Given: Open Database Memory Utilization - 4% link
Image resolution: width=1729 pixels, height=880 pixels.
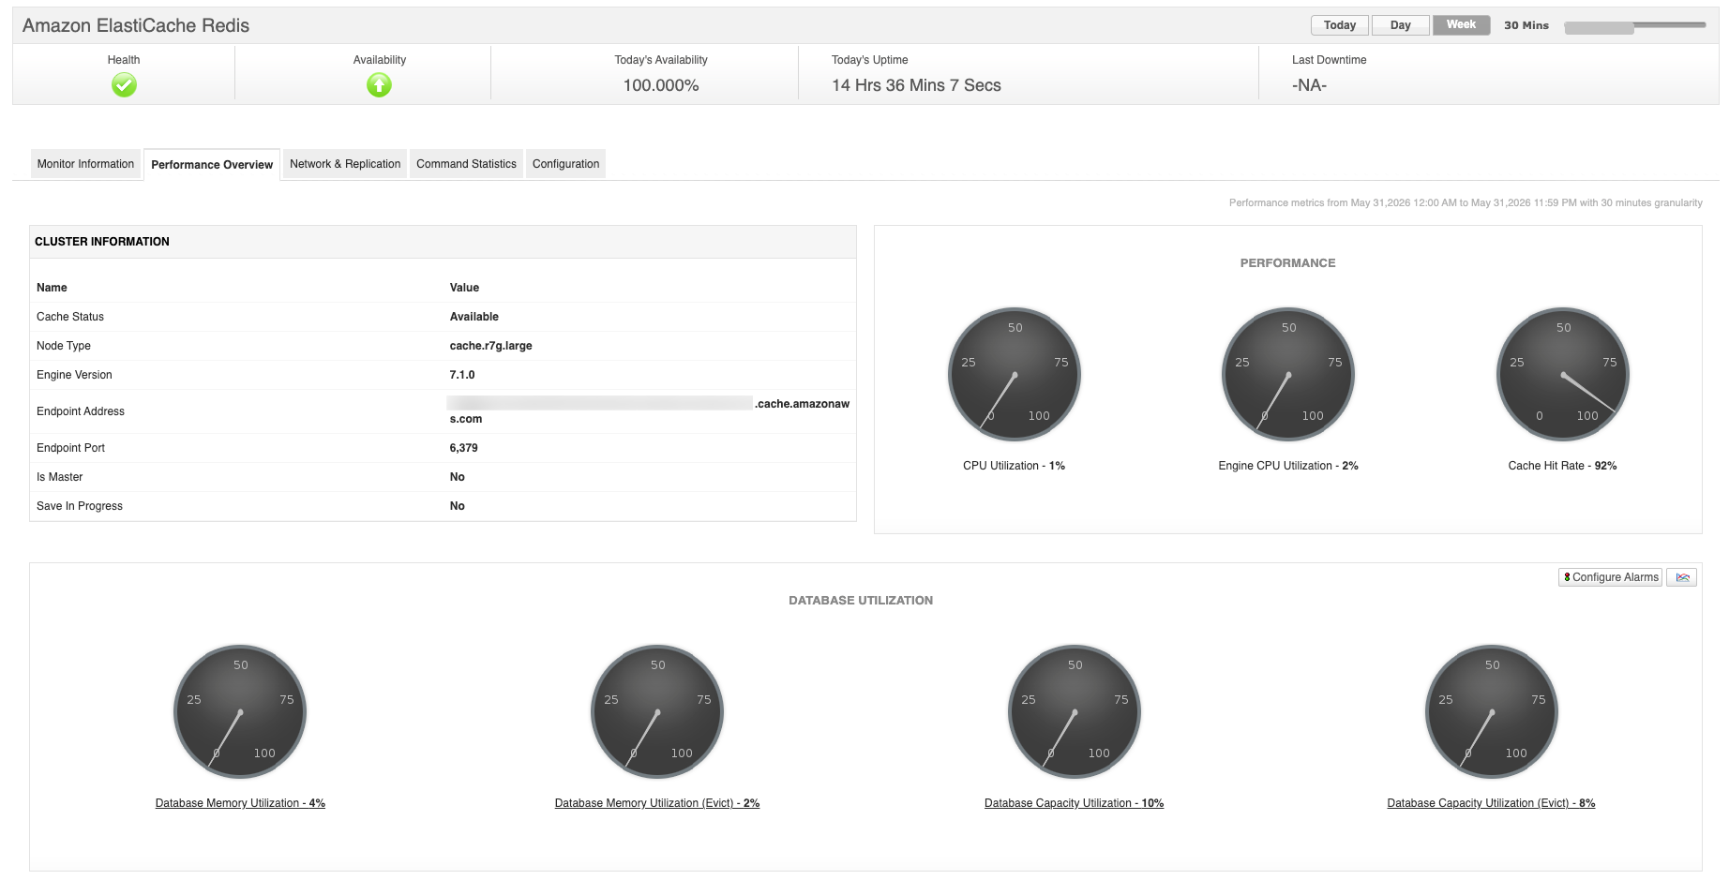Looking at the screenshot, I should click(x=240, y=803).
